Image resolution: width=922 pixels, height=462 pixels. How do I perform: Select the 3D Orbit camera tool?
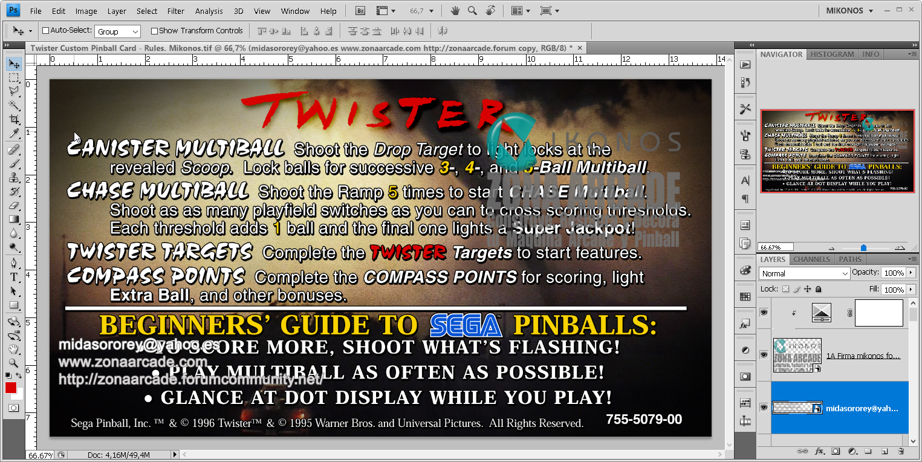pyautogui.click(x=14, y=336)
